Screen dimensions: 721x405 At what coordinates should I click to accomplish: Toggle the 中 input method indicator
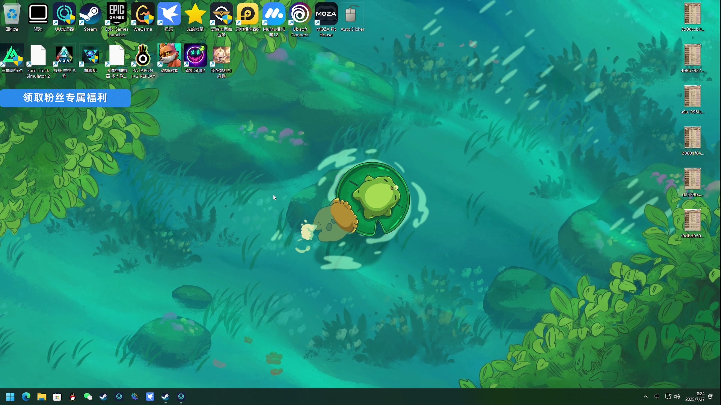tap(657, 397)
